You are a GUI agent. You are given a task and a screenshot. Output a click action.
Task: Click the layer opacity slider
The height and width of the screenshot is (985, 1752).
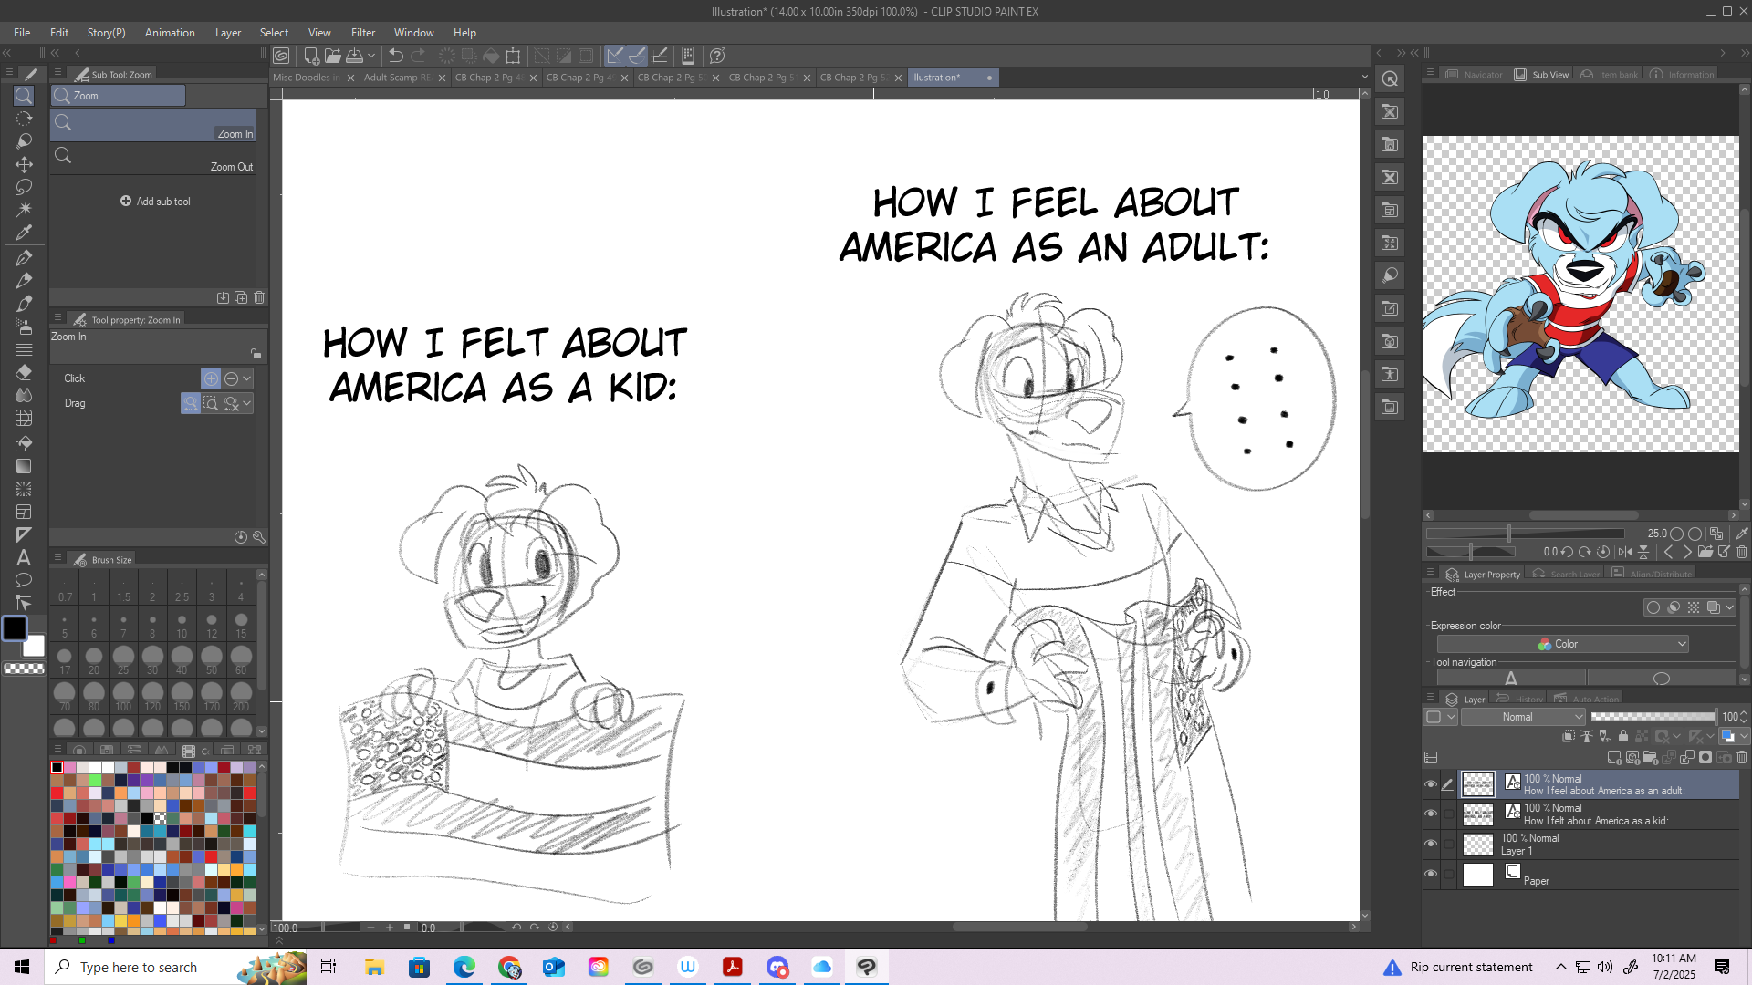[x=1652, y=717]
